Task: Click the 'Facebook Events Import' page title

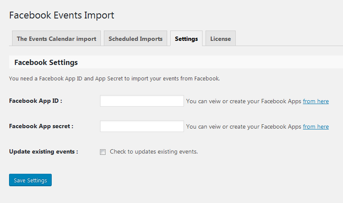Action: tap(62, 15)
